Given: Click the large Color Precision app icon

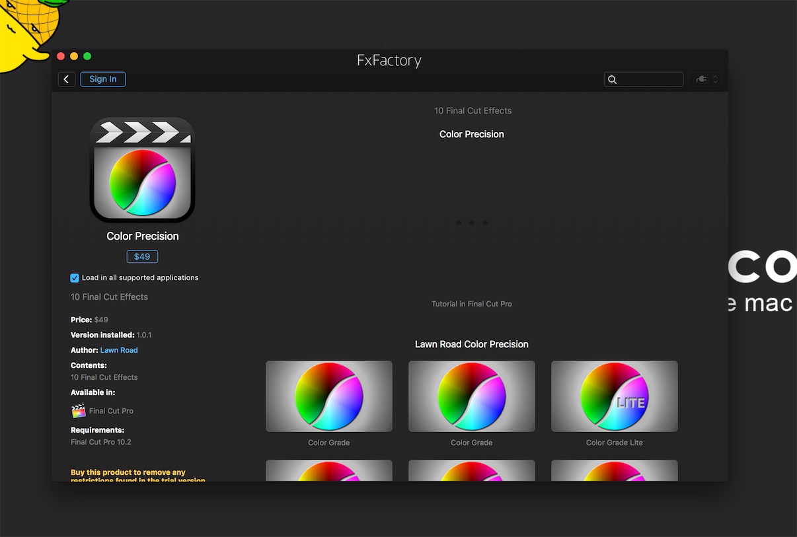Looking at the screenshot, I should pyautogui.click(x=143, y=170).
